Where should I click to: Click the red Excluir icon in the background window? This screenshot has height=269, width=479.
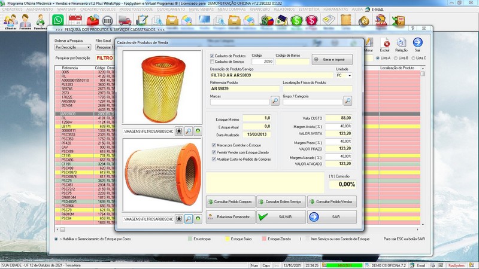(387, 43)
